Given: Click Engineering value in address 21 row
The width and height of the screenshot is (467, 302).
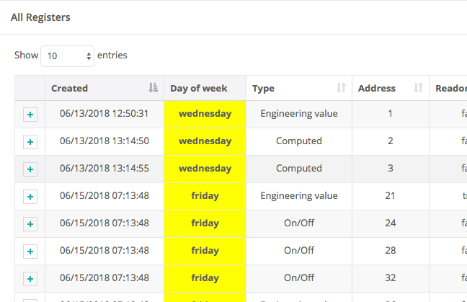Looking at the screenshot, I should [299, 196].
